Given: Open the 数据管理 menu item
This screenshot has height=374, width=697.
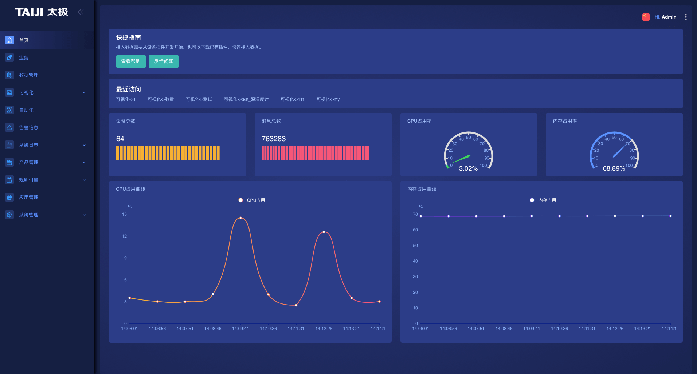Looking at the screenshot, I should click(47, 75).
